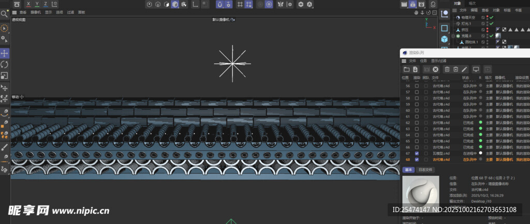
Task: Select the 基本 tab button
Action: 408,170
